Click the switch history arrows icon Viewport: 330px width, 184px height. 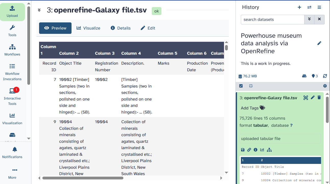pos(309,7)
